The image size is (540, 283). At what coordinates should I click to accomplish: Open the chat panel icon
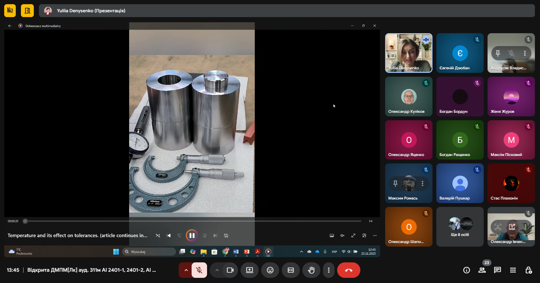click(x=497, y=270)
